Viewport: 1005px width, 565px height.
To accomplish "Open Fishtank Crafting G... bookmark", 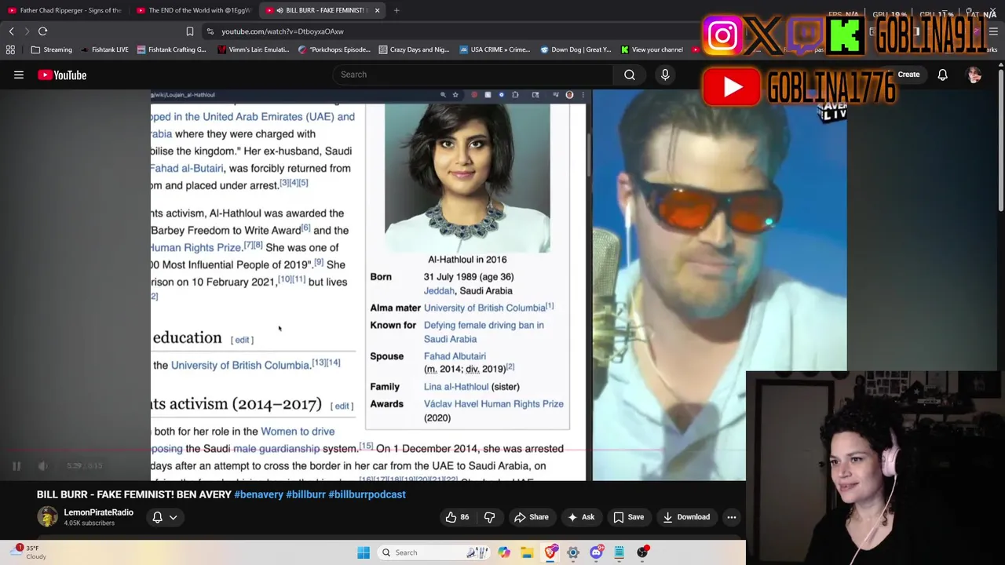I will pyautogui.click(x=171, y=49).
